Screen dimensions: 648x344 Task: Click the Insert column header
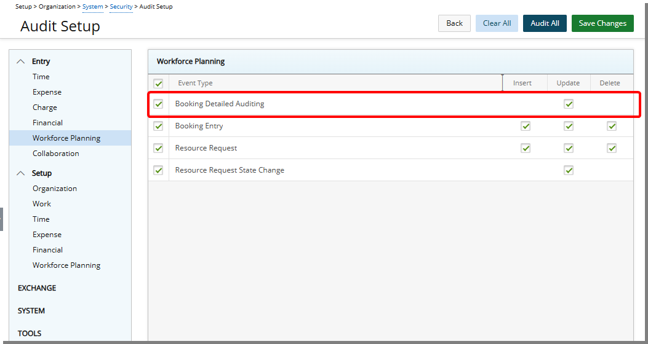522,83
